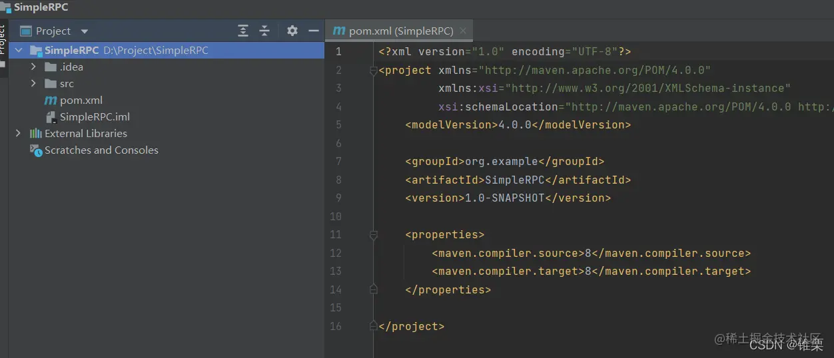Open Project panel settings gear
The image size is (834, 358).
coord(292,31)
